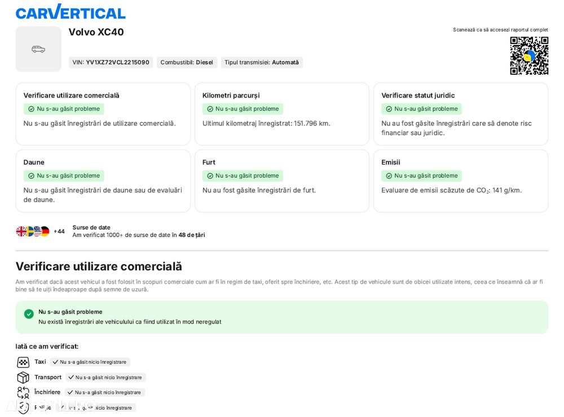Click the Taxi 'Nu s-a găsit nicio înregistrare' badge
Image resolution: width=564 pixels, height=417 pixels.
90,362
